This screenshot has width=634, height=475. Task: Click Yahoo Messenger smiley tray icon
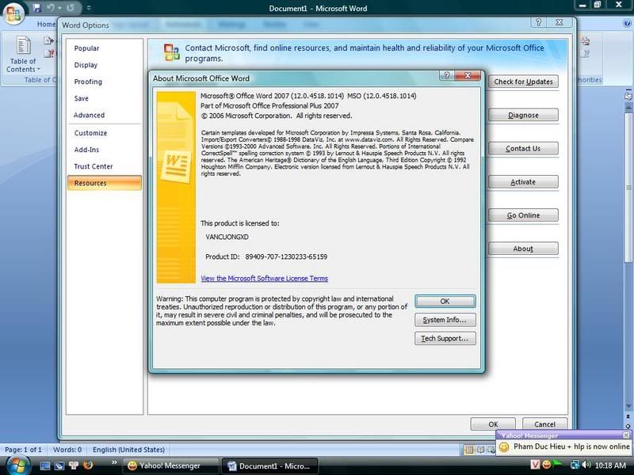coord(546,465)
